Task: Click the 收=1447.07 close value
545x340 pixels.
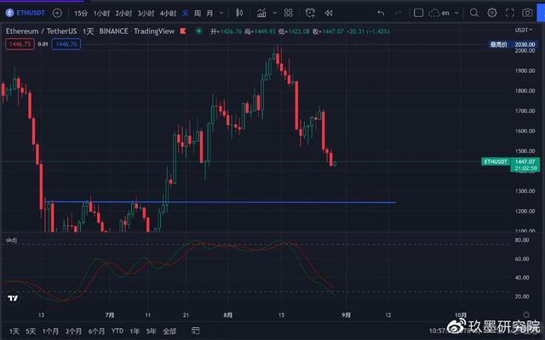Action: tap(328, 31)
